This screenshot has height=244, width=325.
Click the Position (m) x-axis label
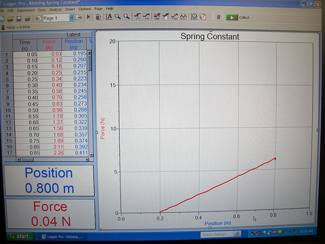tap(218, 223)
